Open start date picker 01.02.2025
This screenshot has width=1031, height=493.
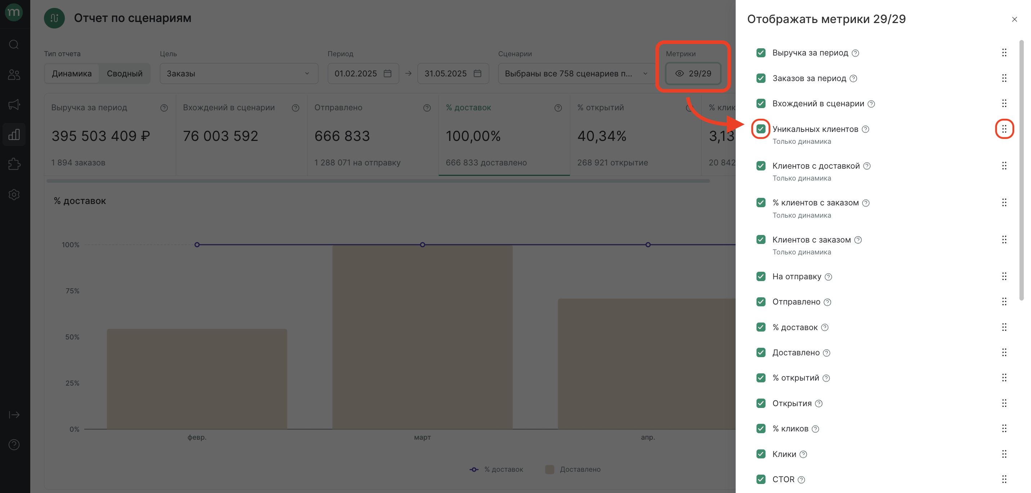[363, 73]
